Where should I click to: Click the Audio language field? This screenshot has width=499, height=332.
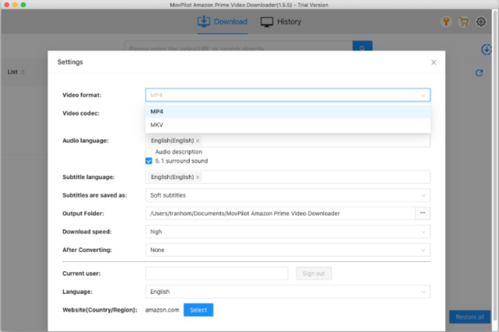coord(288,141)
